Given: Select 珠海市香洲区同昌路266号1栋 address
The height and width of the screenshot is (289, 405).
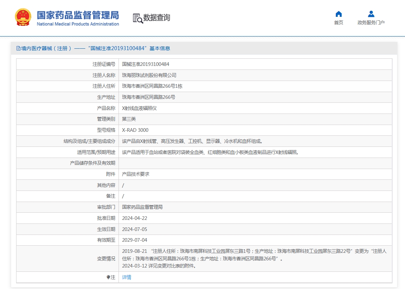Looking at the screenshot, I should point(152,86).
